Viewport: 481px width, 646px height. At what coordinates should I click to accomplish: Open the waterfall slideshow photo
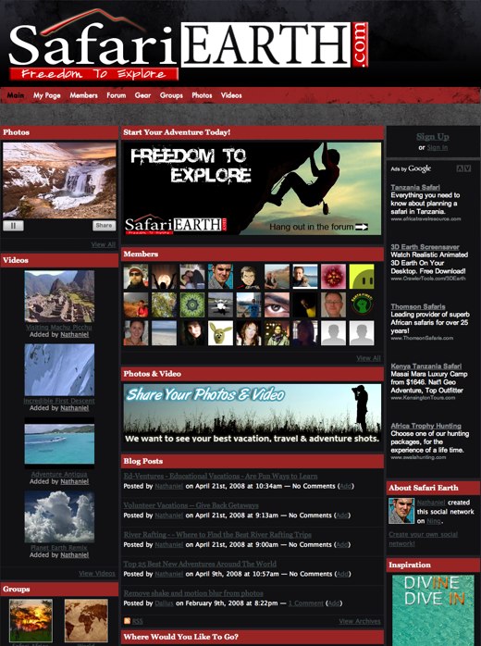59,180
